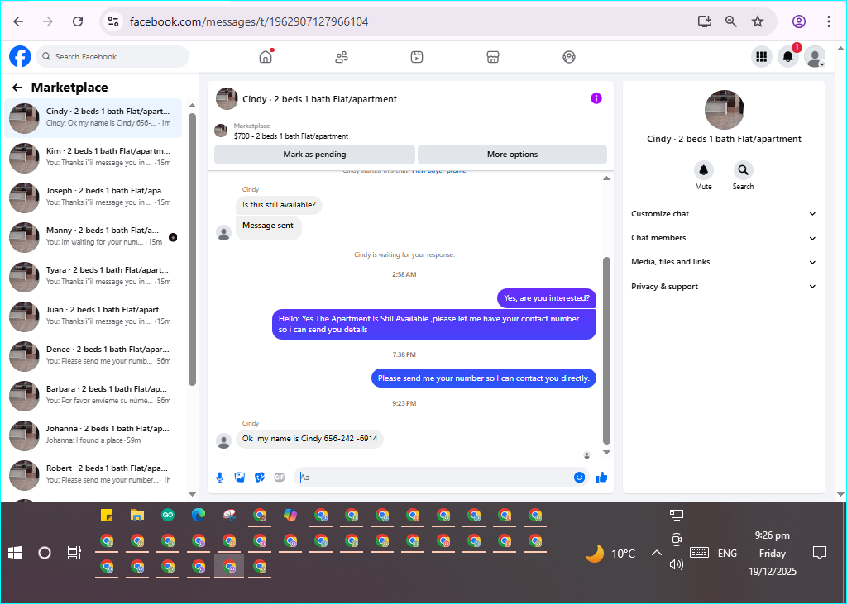Click More options button

tap(512, 155)
